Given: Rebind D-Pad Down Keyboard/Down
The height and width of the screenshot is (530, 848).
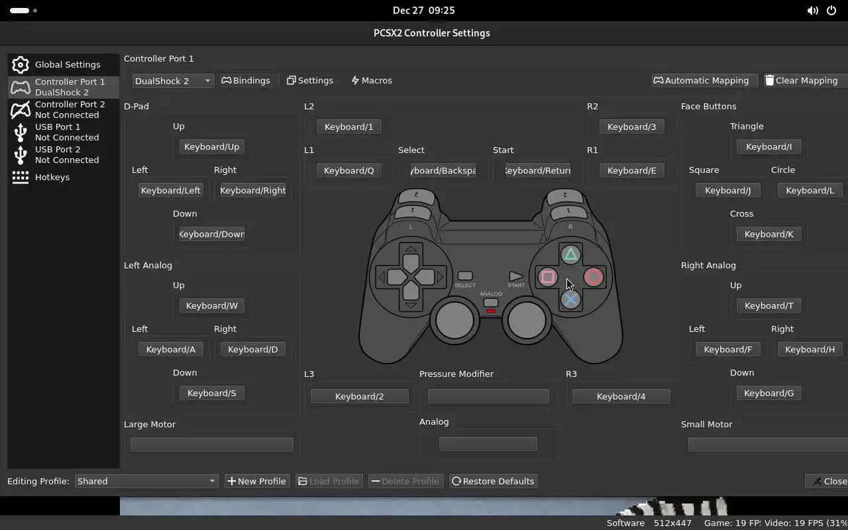Looking at the screenshot, I should click(x=212, y=234).
